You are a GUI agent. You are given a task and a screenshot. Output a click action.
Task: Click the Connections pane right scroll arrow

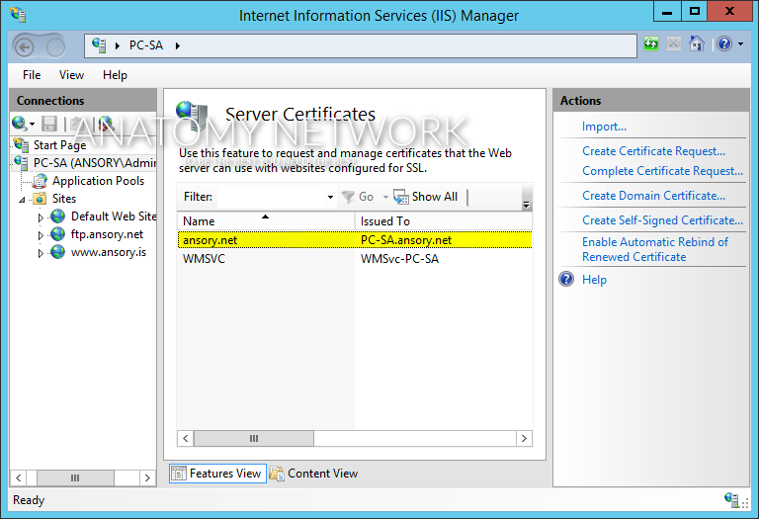pos(147,478)
